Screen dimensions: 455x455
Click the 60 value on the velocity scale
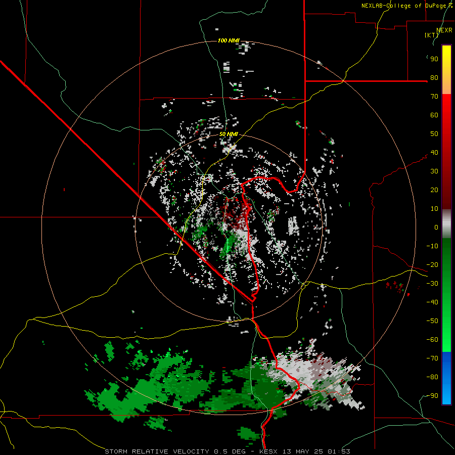click(x=434, y=115)
